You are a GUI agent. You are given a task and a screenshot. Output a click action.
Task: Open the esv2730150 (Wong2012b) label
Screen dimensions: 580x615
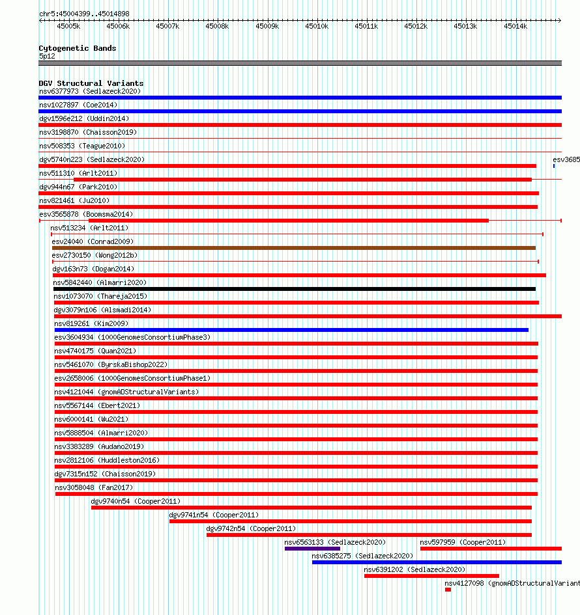[94, 255]
